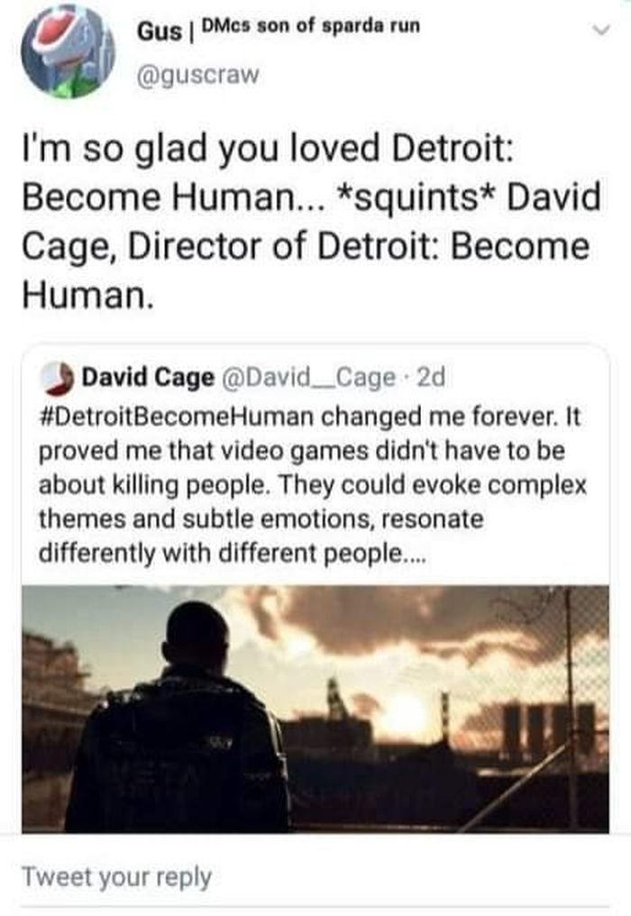Focus the Tweet your reply field
This screenshot has height=916, width=631.
315,876
